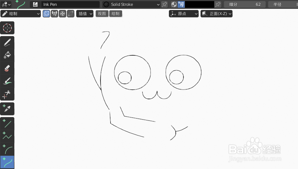Select the 3D Cursor tool
This screenshot has width=298, height=169.
[x=7, y=28]
